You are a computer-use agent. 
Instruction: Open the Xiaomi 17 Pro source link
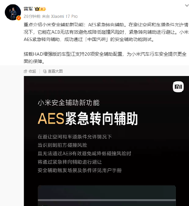(x=64, y=16)
